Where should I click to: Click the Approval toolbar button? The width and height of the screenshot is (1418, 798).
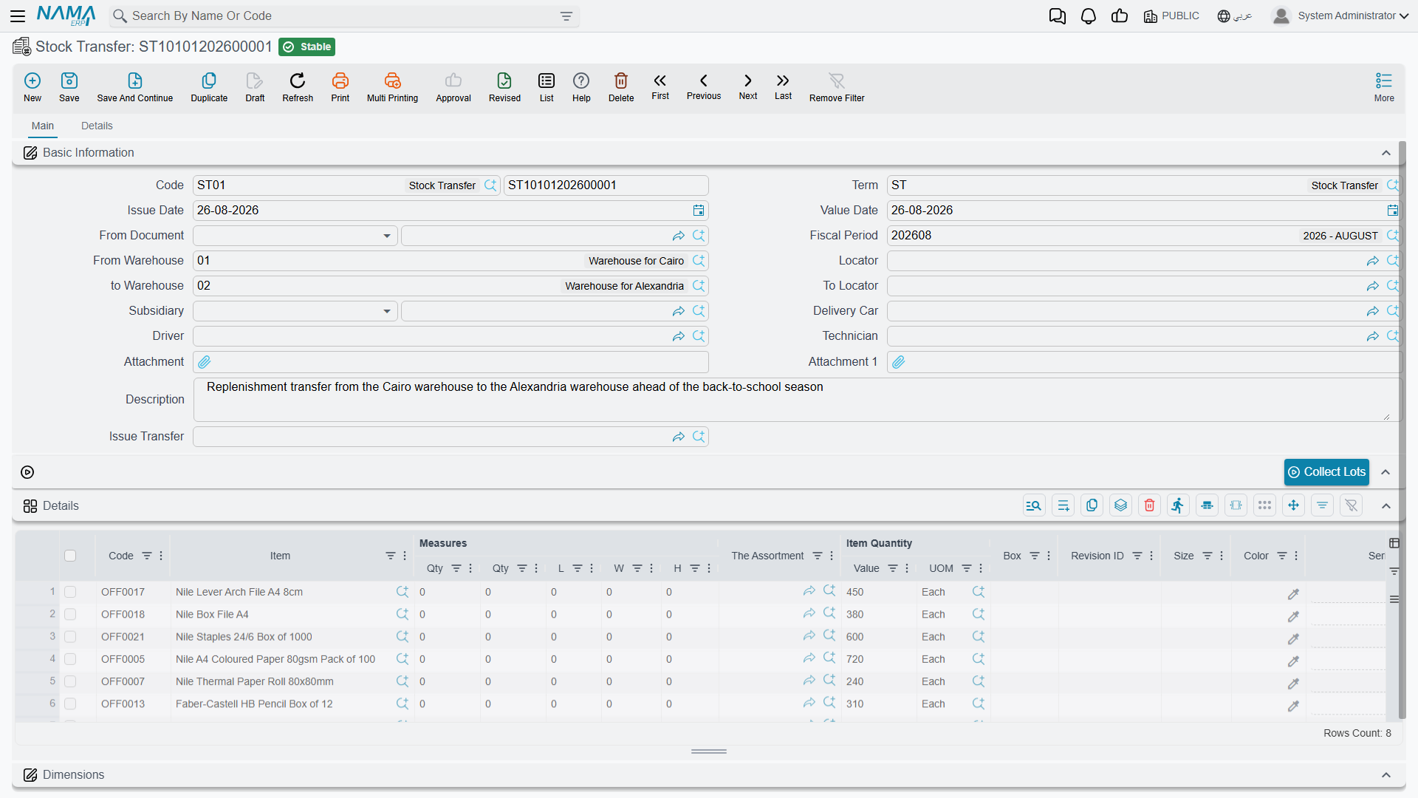453,86
